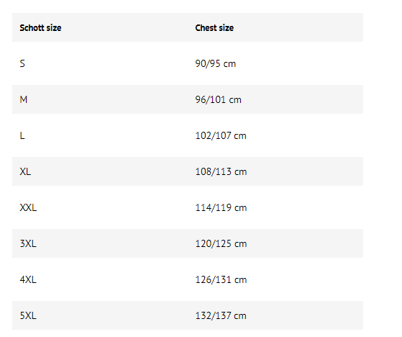This screenshot has width=402, height=337.
Task: Click the 120/125 cm chest value
Action: [221, 243]
